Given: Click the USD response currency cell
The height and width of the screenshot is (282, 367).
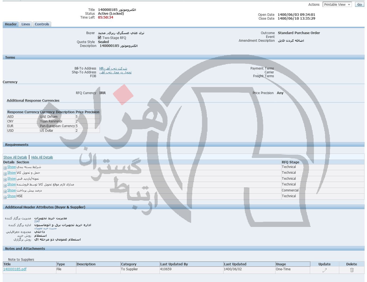Looking at the screenshot, I should point(23,131).
